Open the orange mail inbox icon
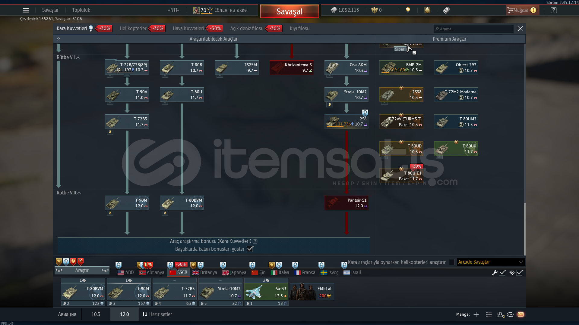579x325 pixels. click(x=521, y=314)
